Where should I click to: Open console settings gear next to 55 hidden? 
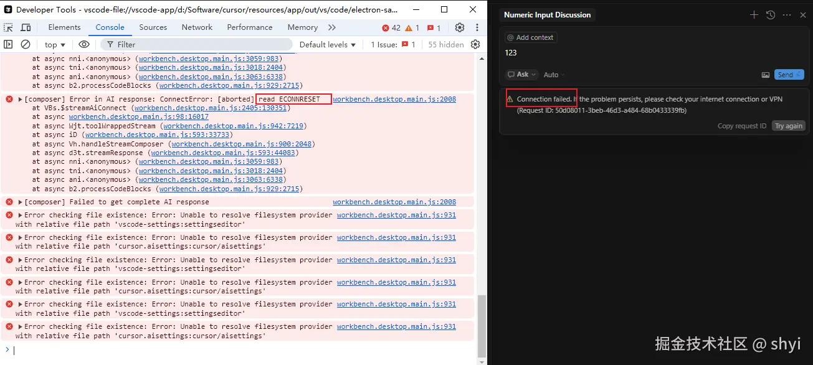[x=475, y=44]
